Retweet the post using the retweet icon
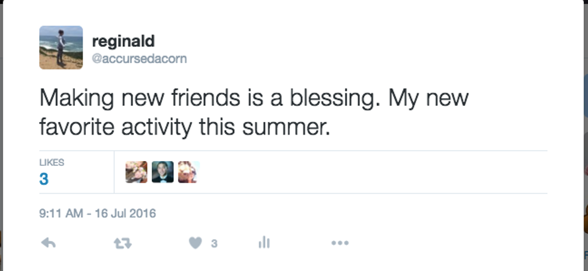This screenshot has height=271, width=588. coord(122,243)
